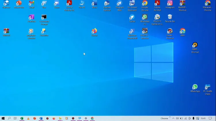The width and height of the screenshot is (216, 121).
Task: Select the WinRAR - Shortcut desktop icon
Action: [x=182, y=6]
